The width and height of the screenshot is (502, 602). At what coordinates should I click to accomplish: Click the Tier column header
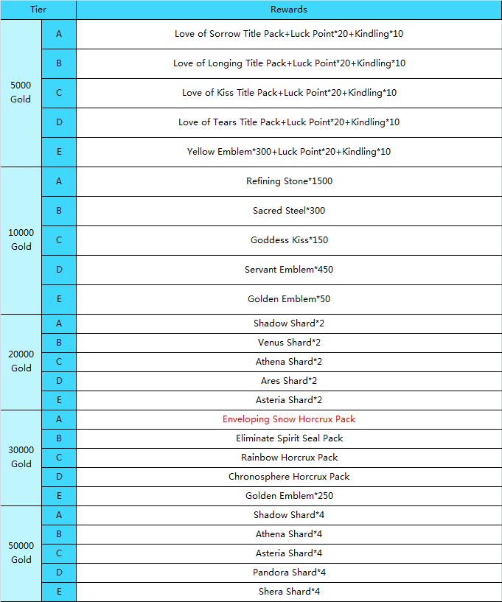tap(38, 10)
